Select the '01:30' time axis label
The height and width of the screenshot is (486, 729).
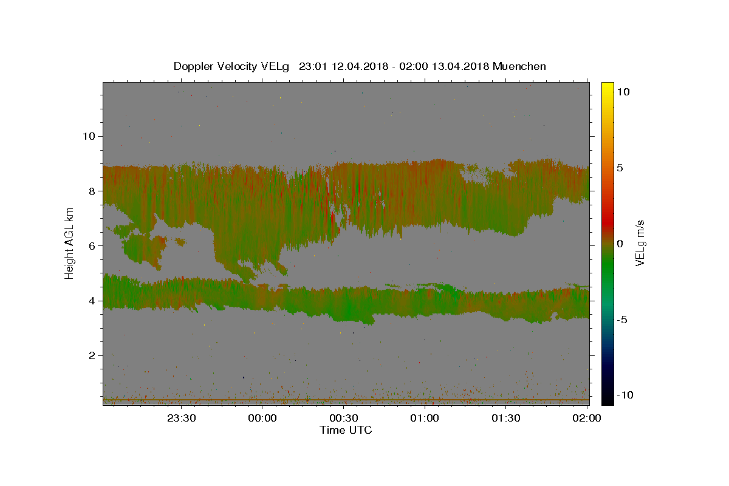point(505,418)
